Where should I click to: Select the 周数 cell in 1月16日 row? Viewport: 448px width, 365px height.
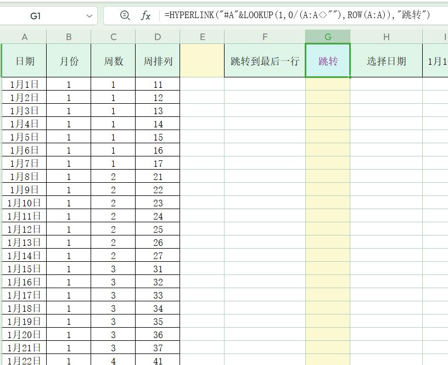coord(113,282)
